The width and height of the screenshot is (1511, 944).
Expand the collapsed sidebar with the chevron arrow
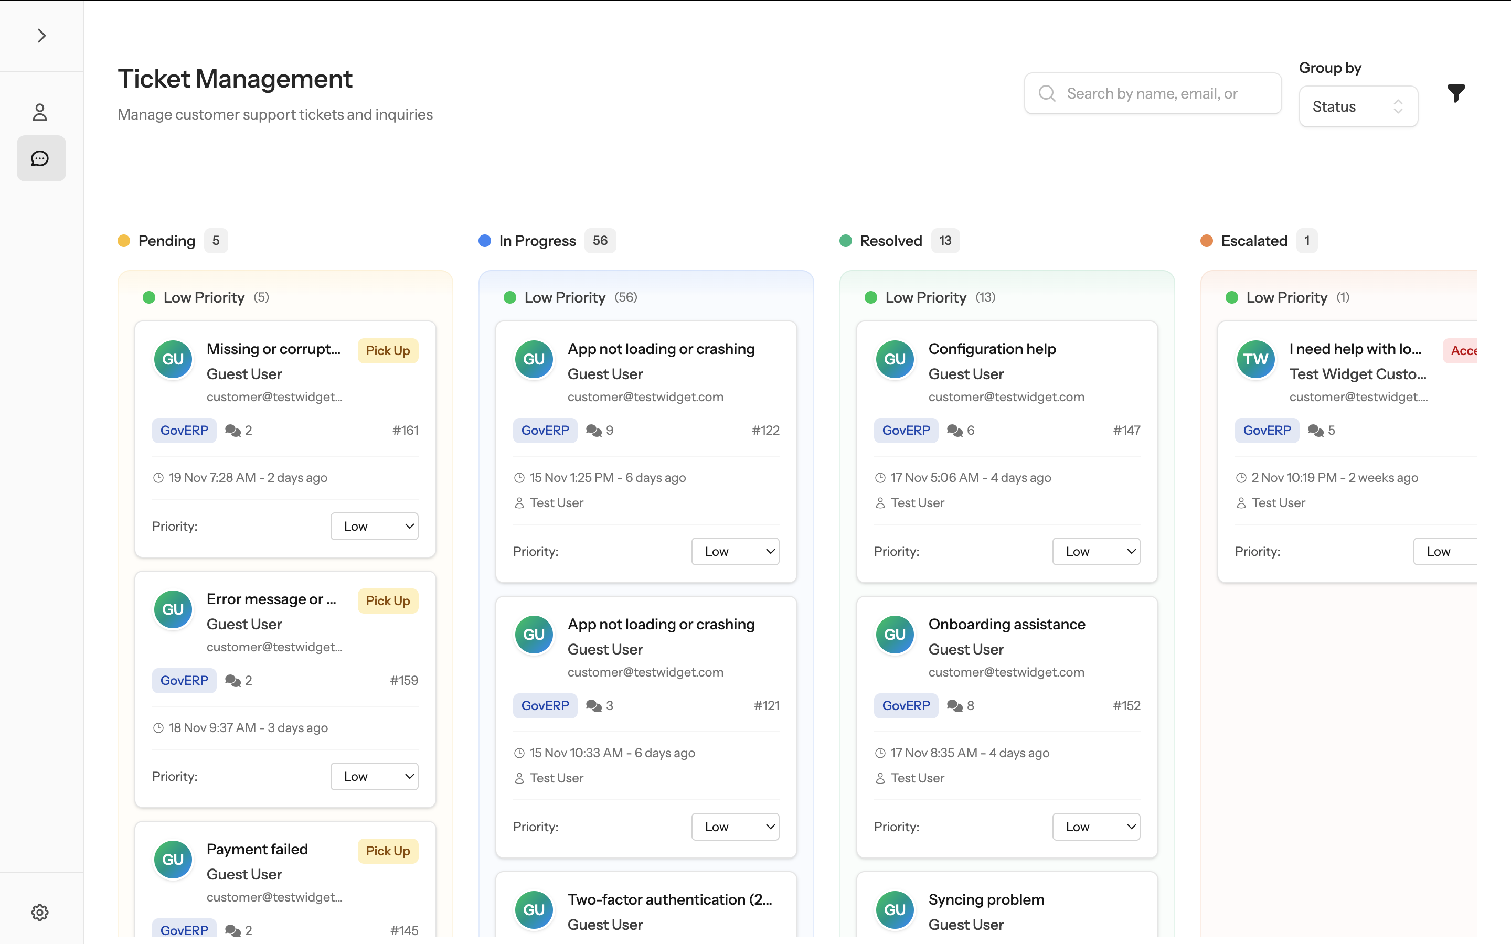[x=41, y=36]
